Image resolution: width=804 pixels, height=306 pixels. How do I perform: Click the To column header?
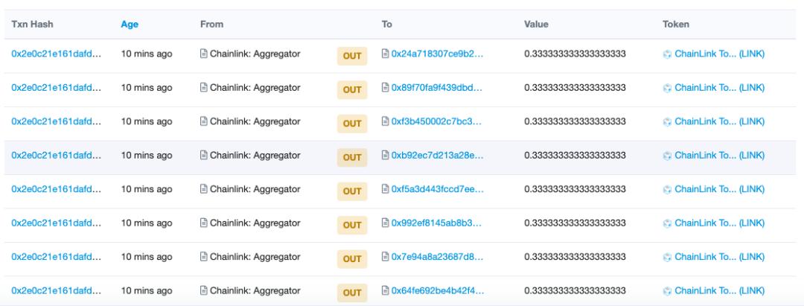coord(387,24)
